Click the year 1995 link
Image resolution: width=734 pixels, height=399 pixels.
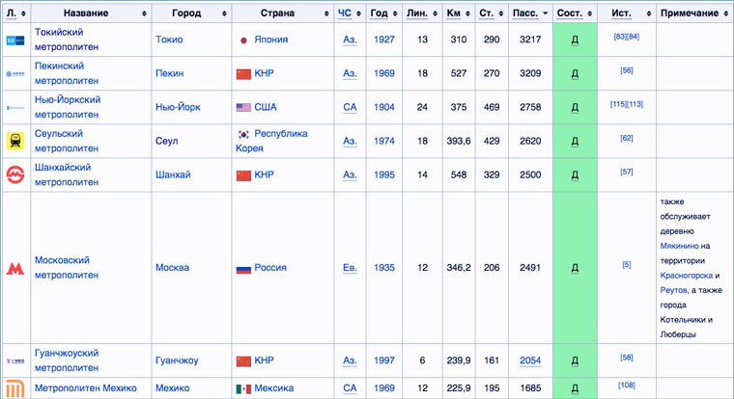(383, 174)
